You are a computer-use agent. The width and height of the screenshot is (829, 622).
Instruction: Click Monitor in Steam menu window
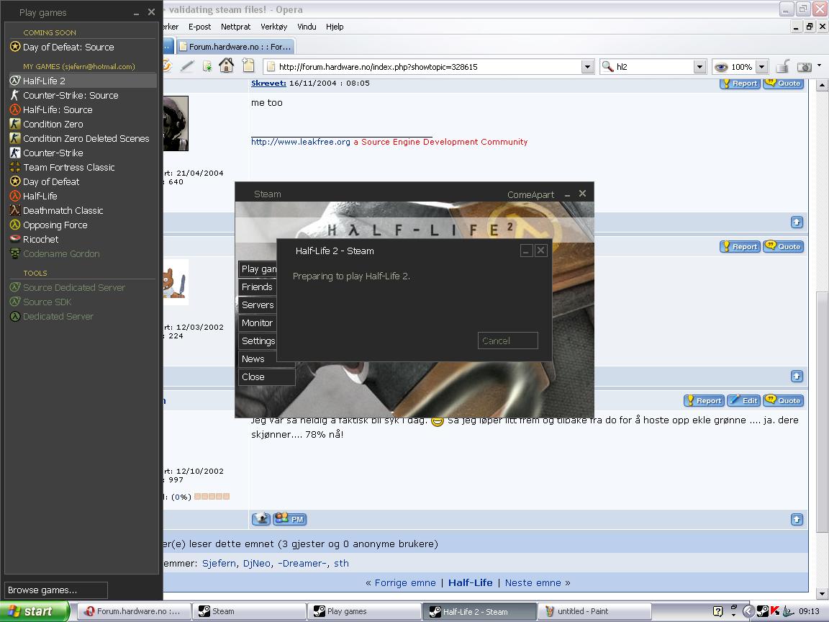258,323
